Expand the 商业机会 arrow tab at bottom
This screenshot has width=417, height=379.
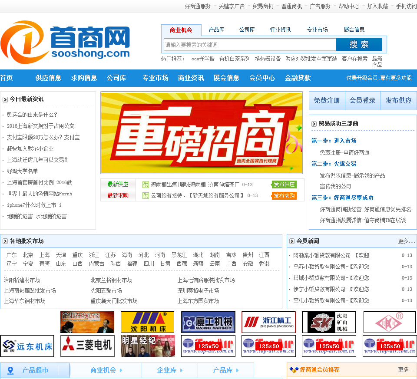(x=106, y=370)
